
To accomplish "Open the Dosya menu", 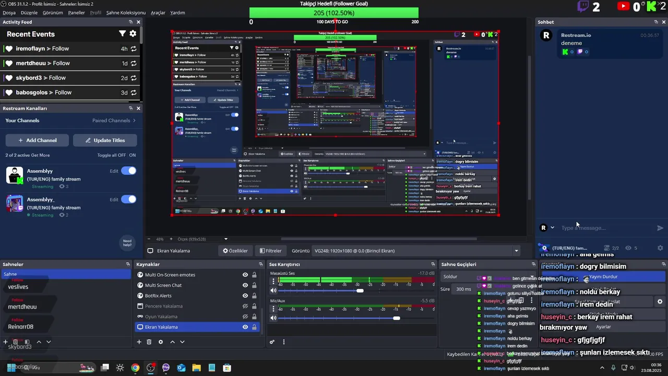I will [x=9, y=13].
